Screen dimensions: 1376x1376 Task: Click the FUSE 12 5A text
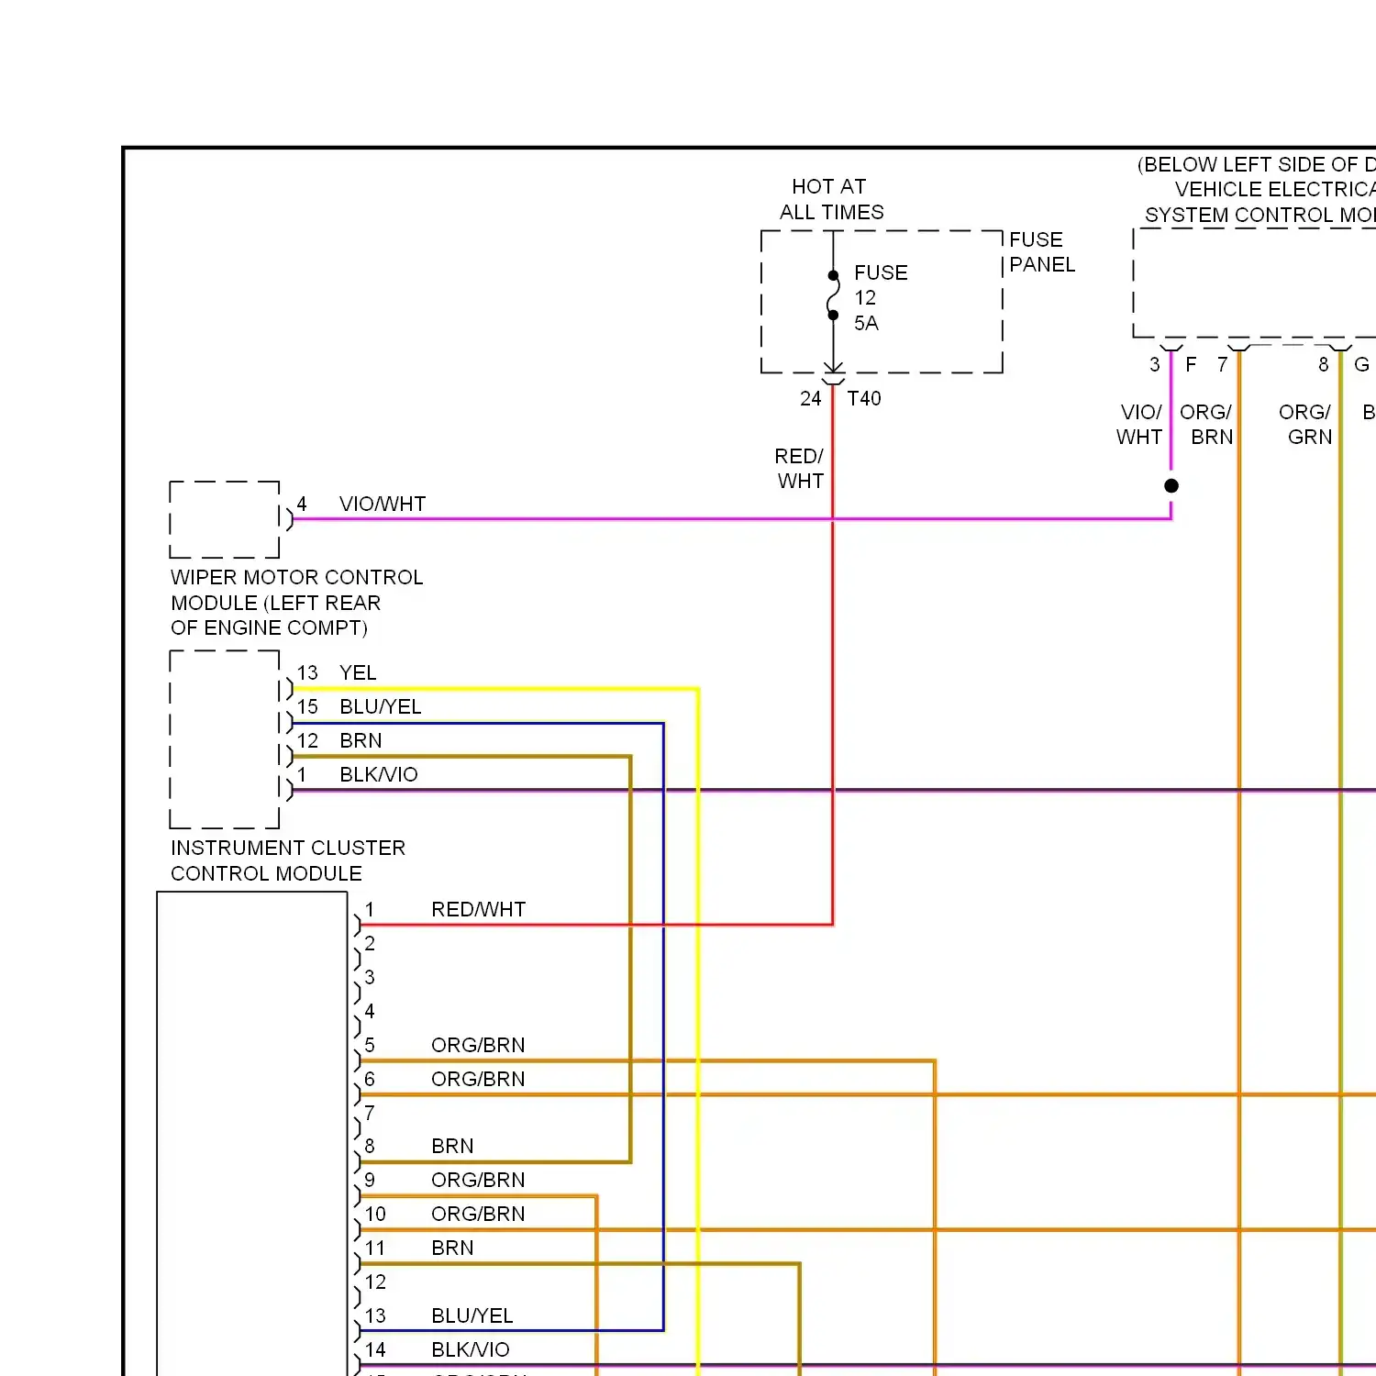[881, 298]
